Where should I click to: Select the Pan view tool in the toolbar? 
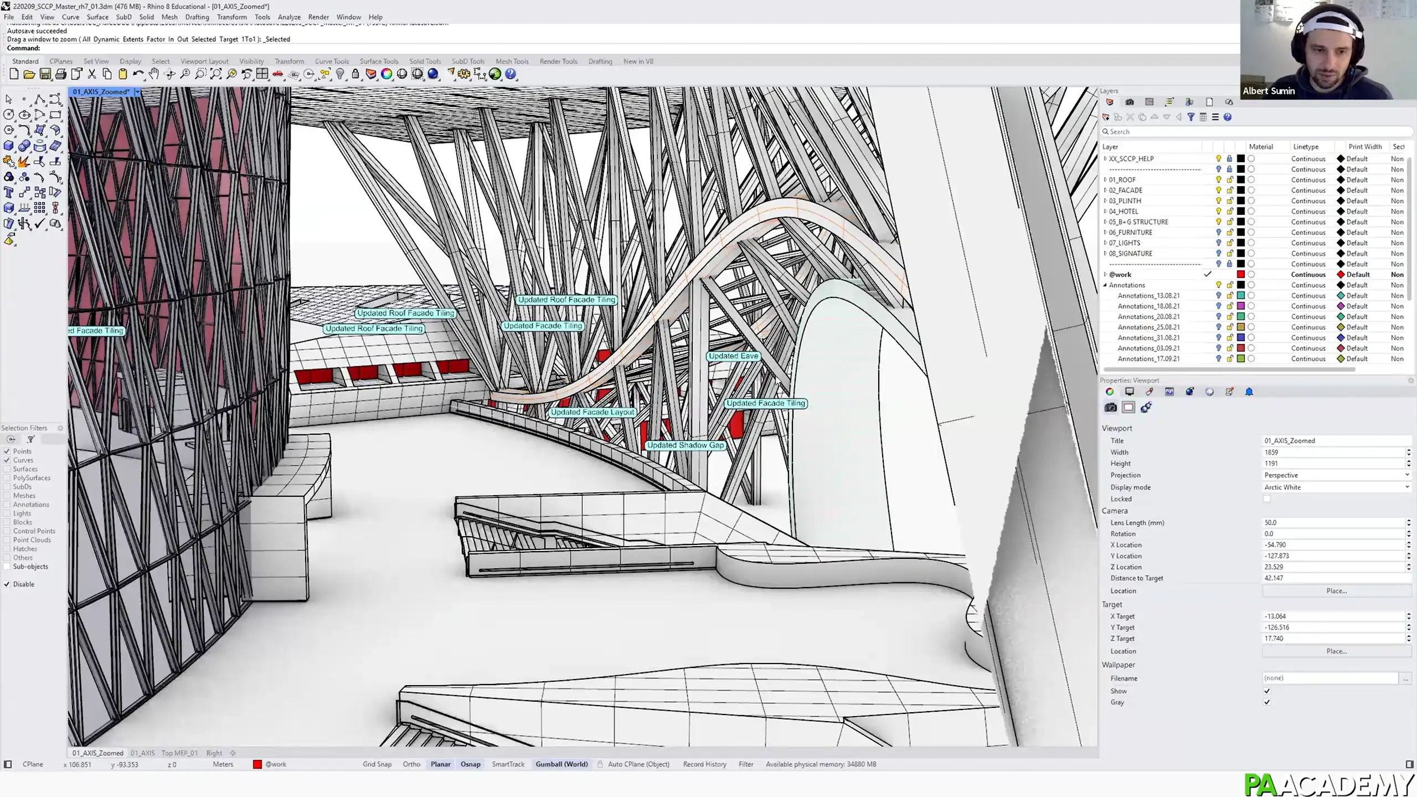click(153, 74)
